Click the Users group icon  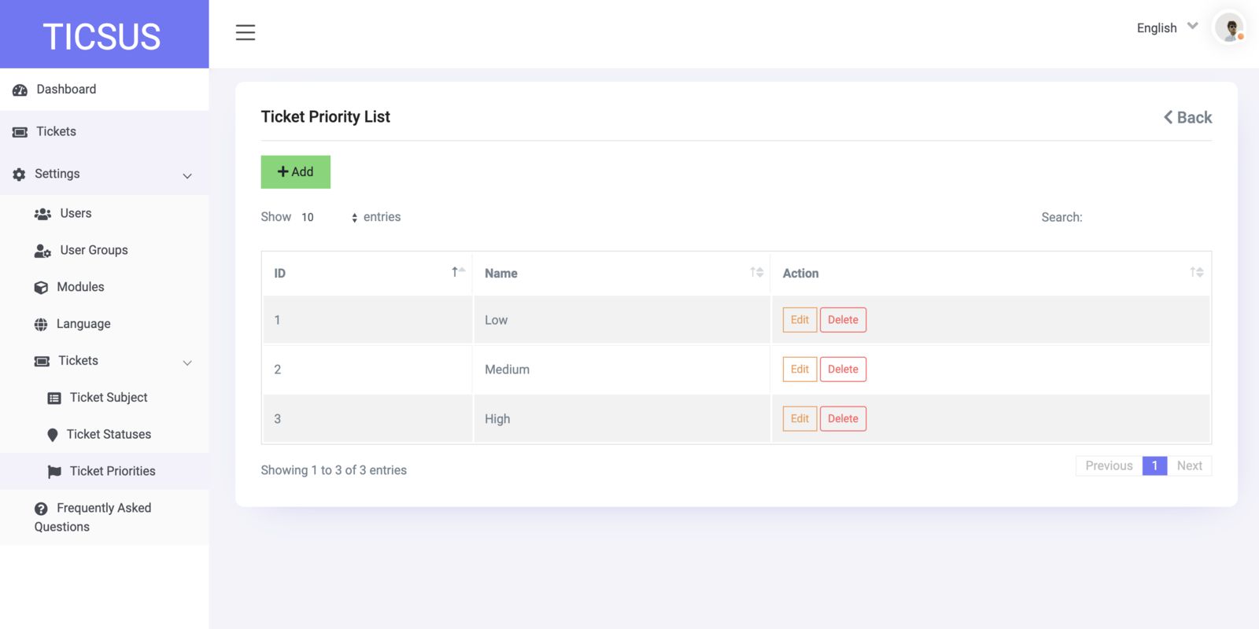pyautogui.click(x=42, y=214)
